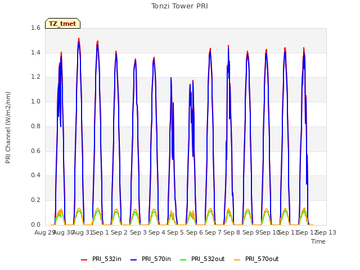Click the Sep 13 x-axis tick label
Viewport: 360px width, 270px height.
click(326, 232)
